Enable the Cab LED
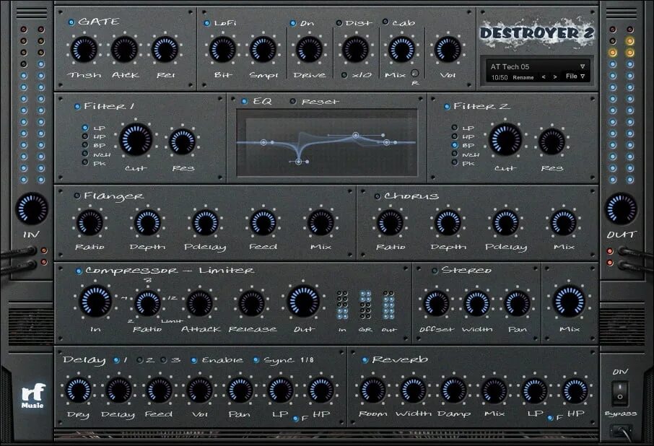The image size is (654, 446). [385, 22]
